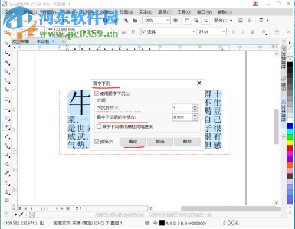Click the 取消 cancel button

point(160,142)
